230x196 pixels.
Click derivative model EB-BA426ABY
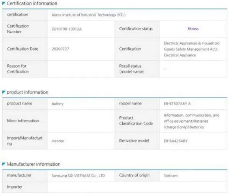point(176,141)
